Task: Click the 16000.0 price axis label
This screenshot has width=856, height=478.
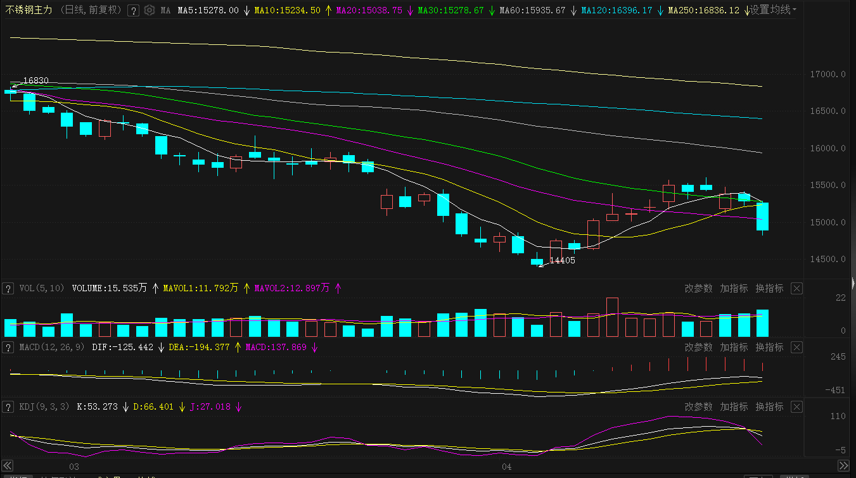Action: click(827, 148)
